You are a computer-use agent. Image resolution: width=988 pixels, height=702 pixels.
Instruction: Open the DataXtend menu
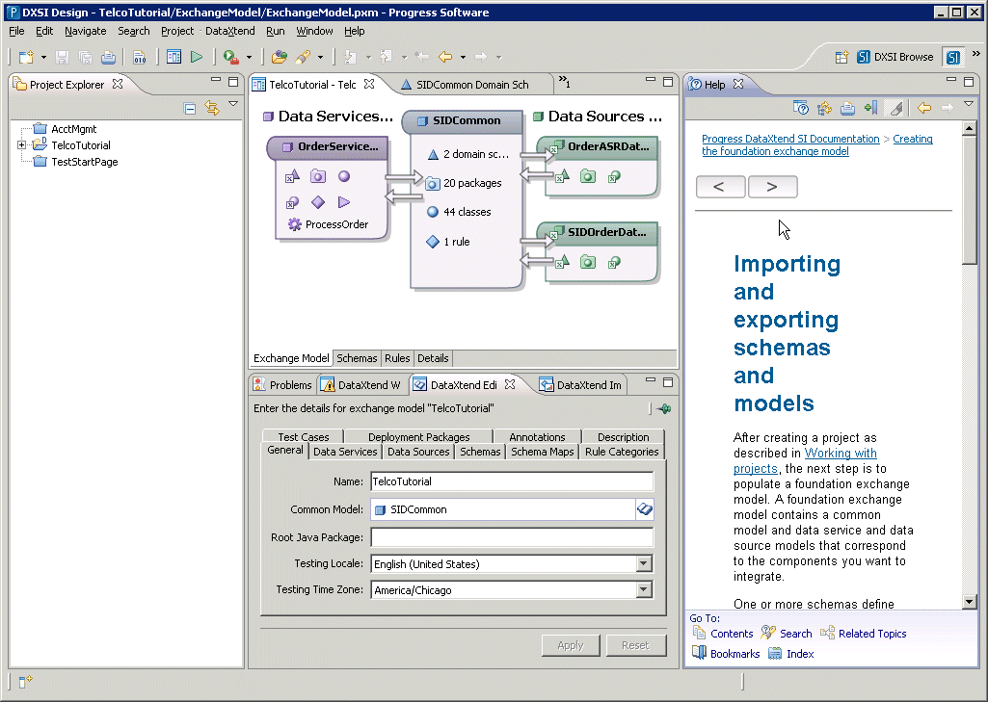230,31
